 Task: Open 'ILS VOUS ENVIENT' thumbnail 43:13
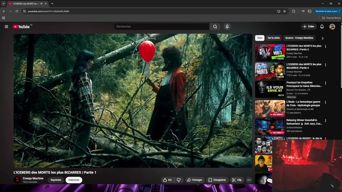tap(270, 89)
